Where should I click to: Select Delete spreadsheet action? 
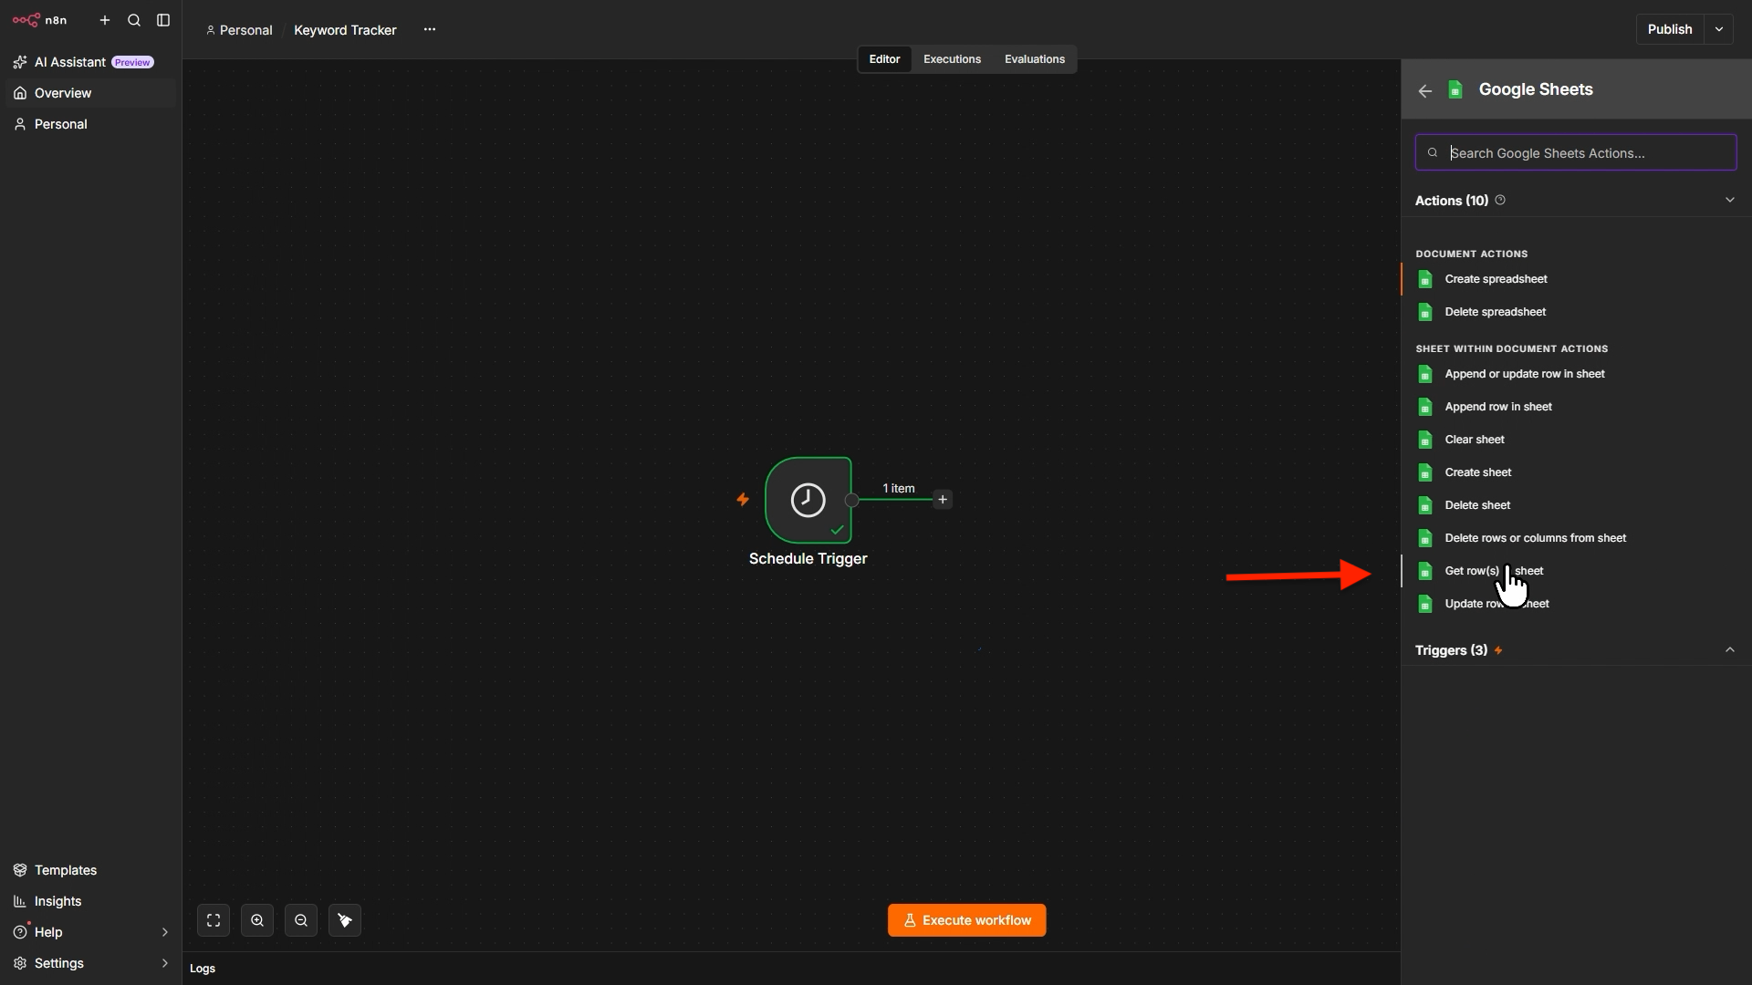(1576, 312)
